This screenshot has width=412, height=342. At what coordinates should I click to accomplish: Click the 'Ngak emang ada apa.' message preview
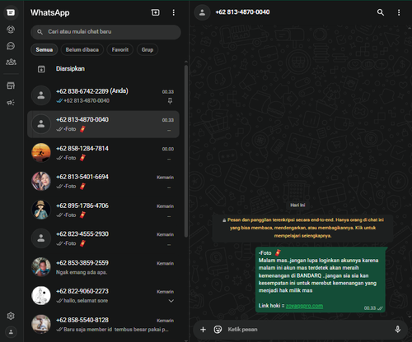coord(82,272)
